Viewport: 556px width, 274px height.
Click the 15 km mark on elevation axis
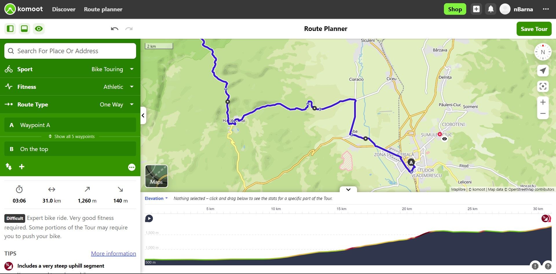tap(341, 209)
